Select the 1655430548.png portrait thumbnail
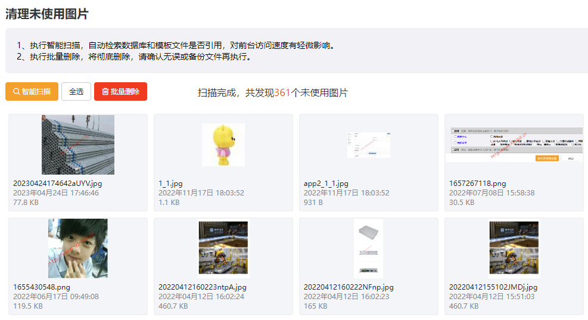Image resolution: width=588 pixels, height=320 pixels. pyautogui.click(x=78, y=248)
